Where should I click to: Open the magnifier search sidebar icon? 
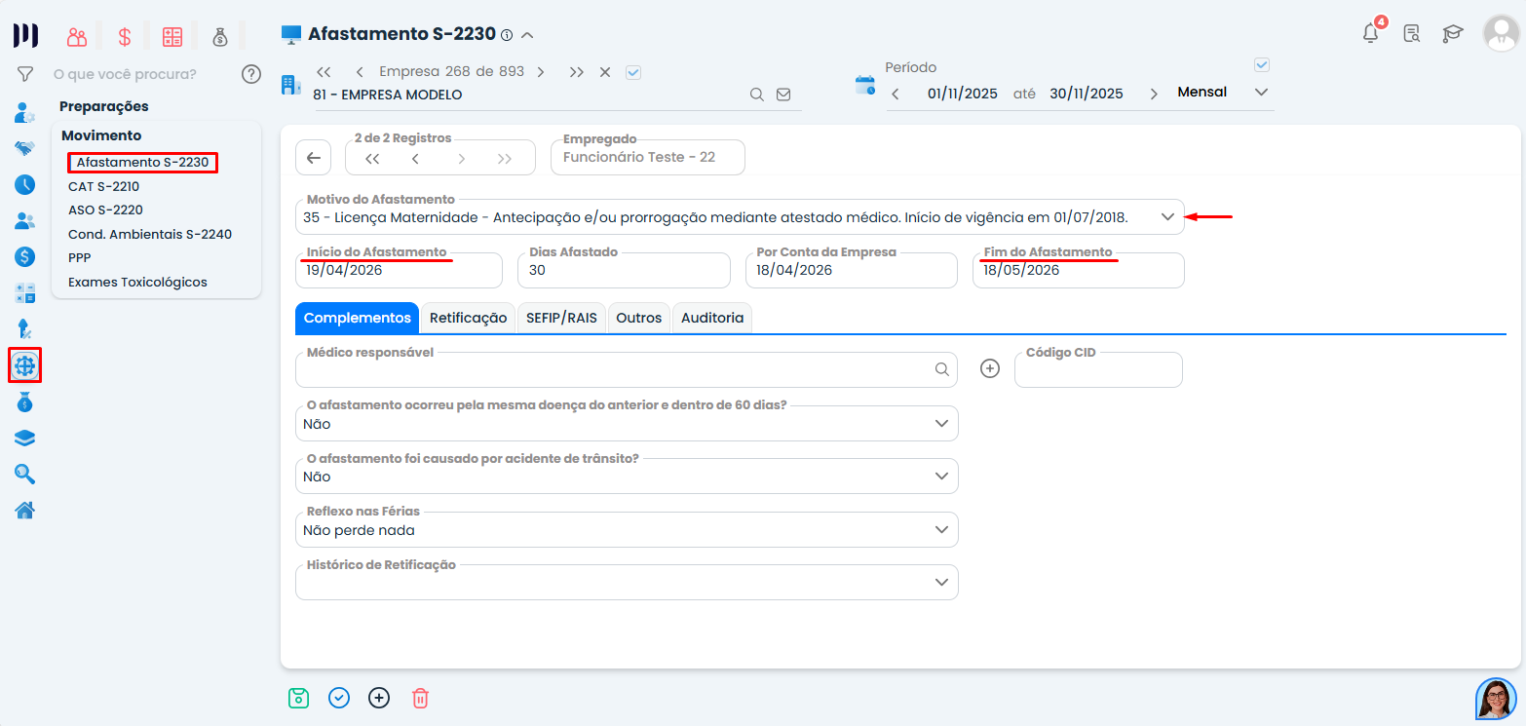coord(25,474)
